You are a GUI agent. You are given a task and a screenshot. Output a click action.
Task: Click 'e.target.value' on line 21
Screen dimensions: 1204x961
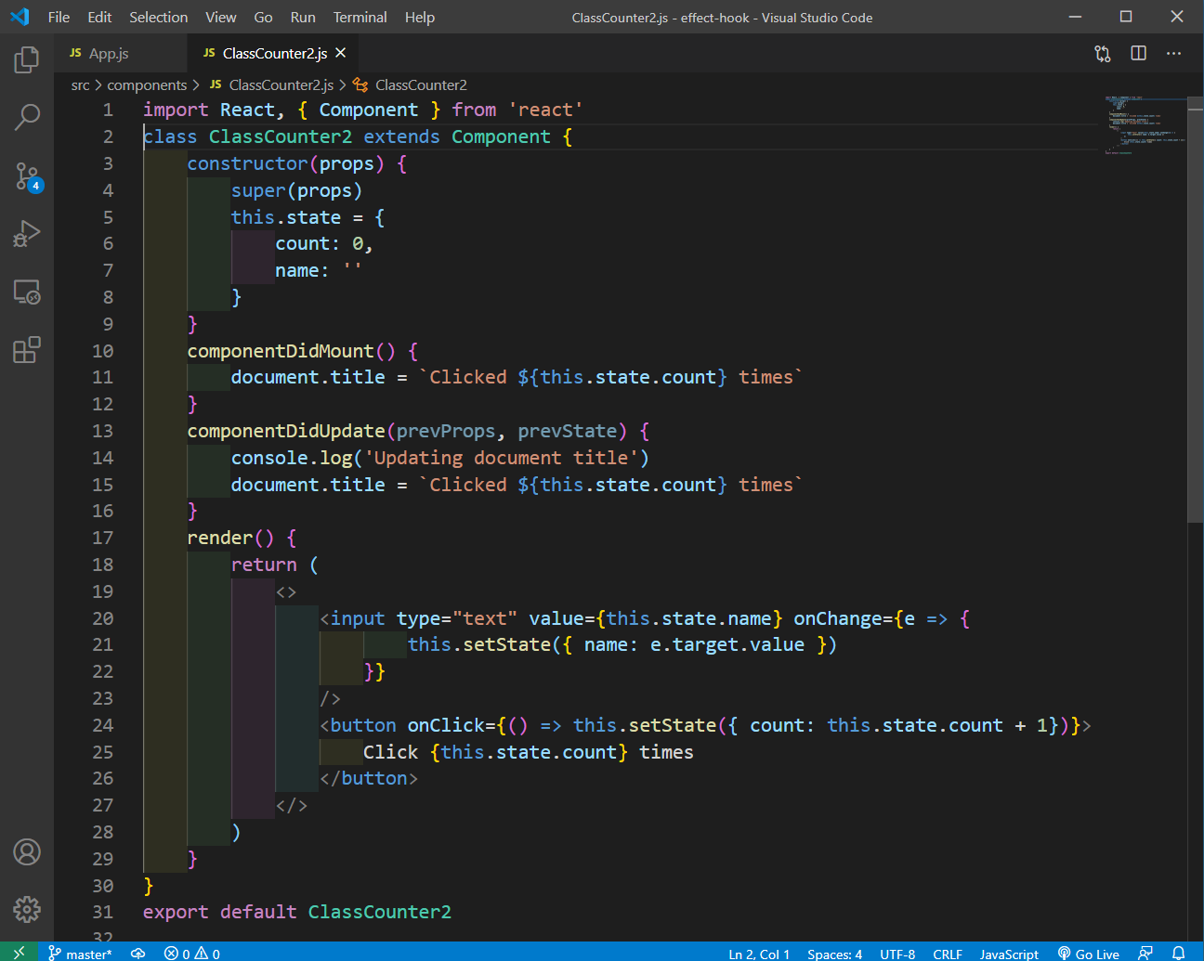point(727,644)
